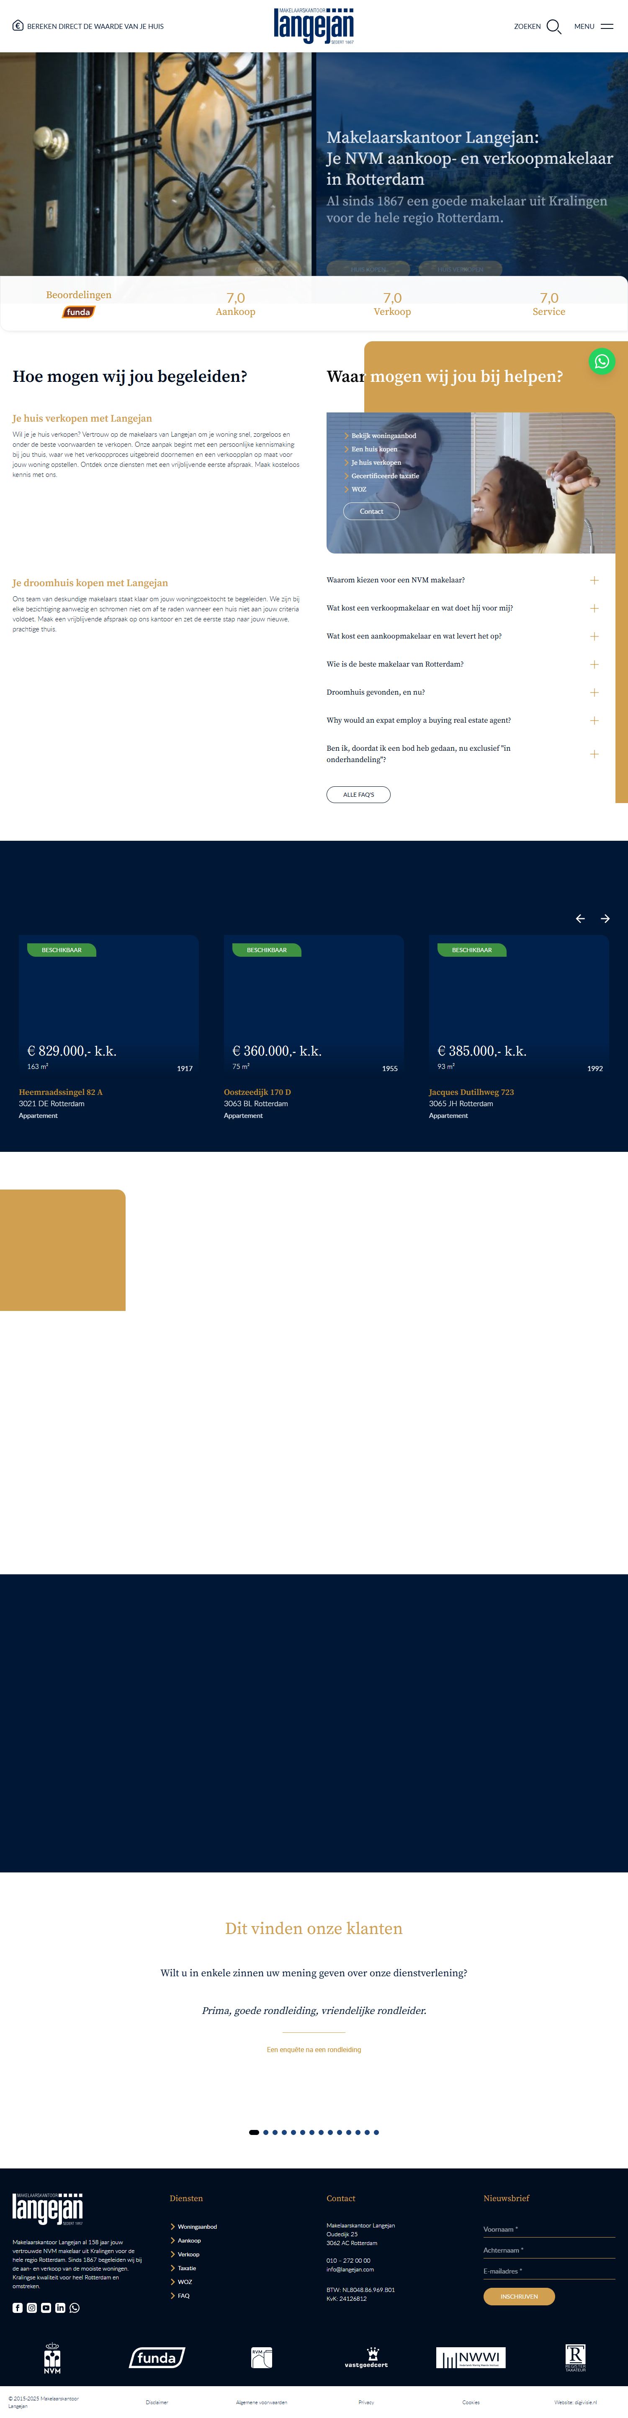Expand 'Wat kost een verkoopmakelaar' question
This screenshot has width=628, height=2418.
click(463, 608)
